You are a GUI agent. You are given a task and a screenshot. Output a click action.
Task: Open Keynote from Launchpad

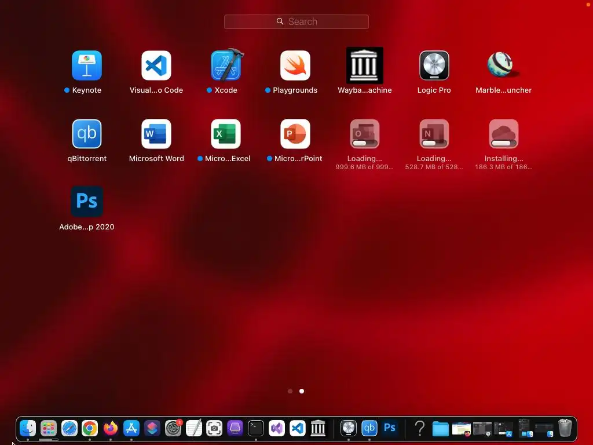tap(87, 65)
